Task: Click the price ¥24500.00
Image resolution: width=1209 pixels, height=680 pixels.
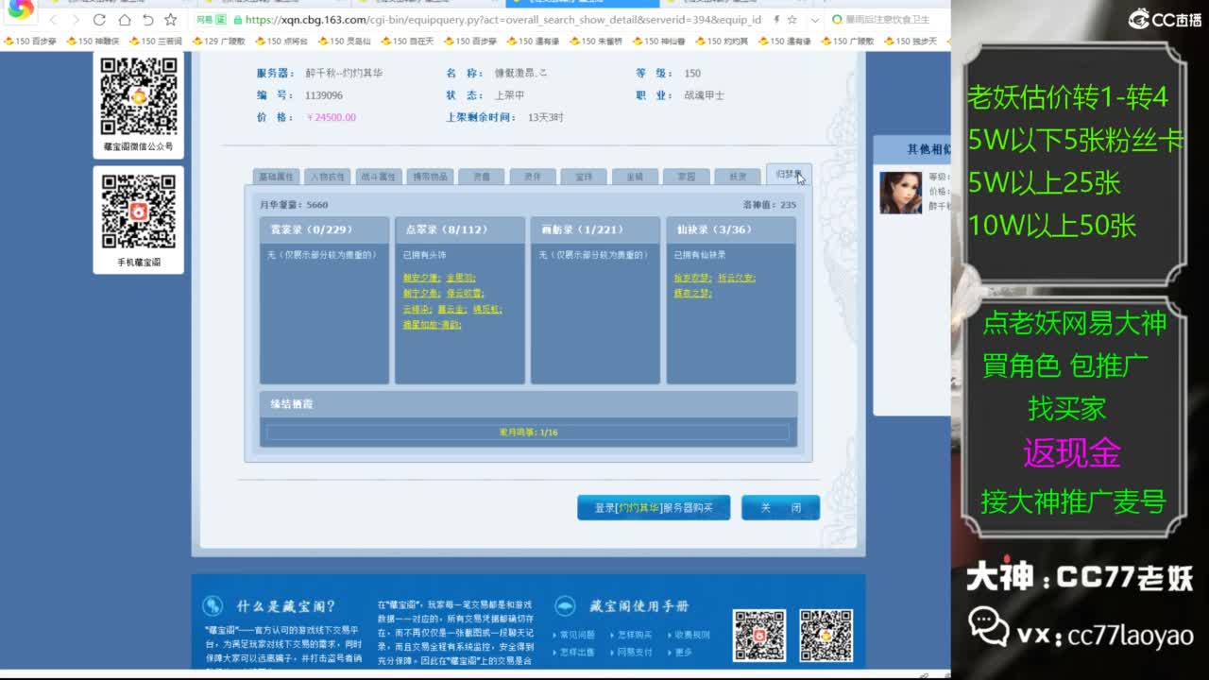Action: 332,118
